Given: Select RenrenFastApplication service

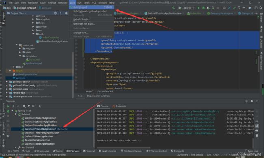Looking at the screenshot, I should 37,140.
